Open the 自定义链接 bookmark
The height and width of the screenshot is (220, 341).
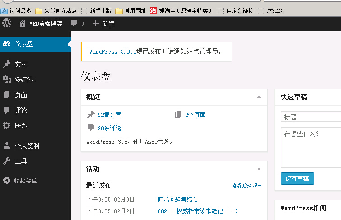(236, 11)
